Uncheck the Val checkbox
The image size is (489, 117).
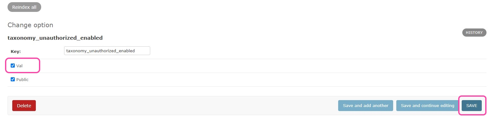(x=13, y=66)
